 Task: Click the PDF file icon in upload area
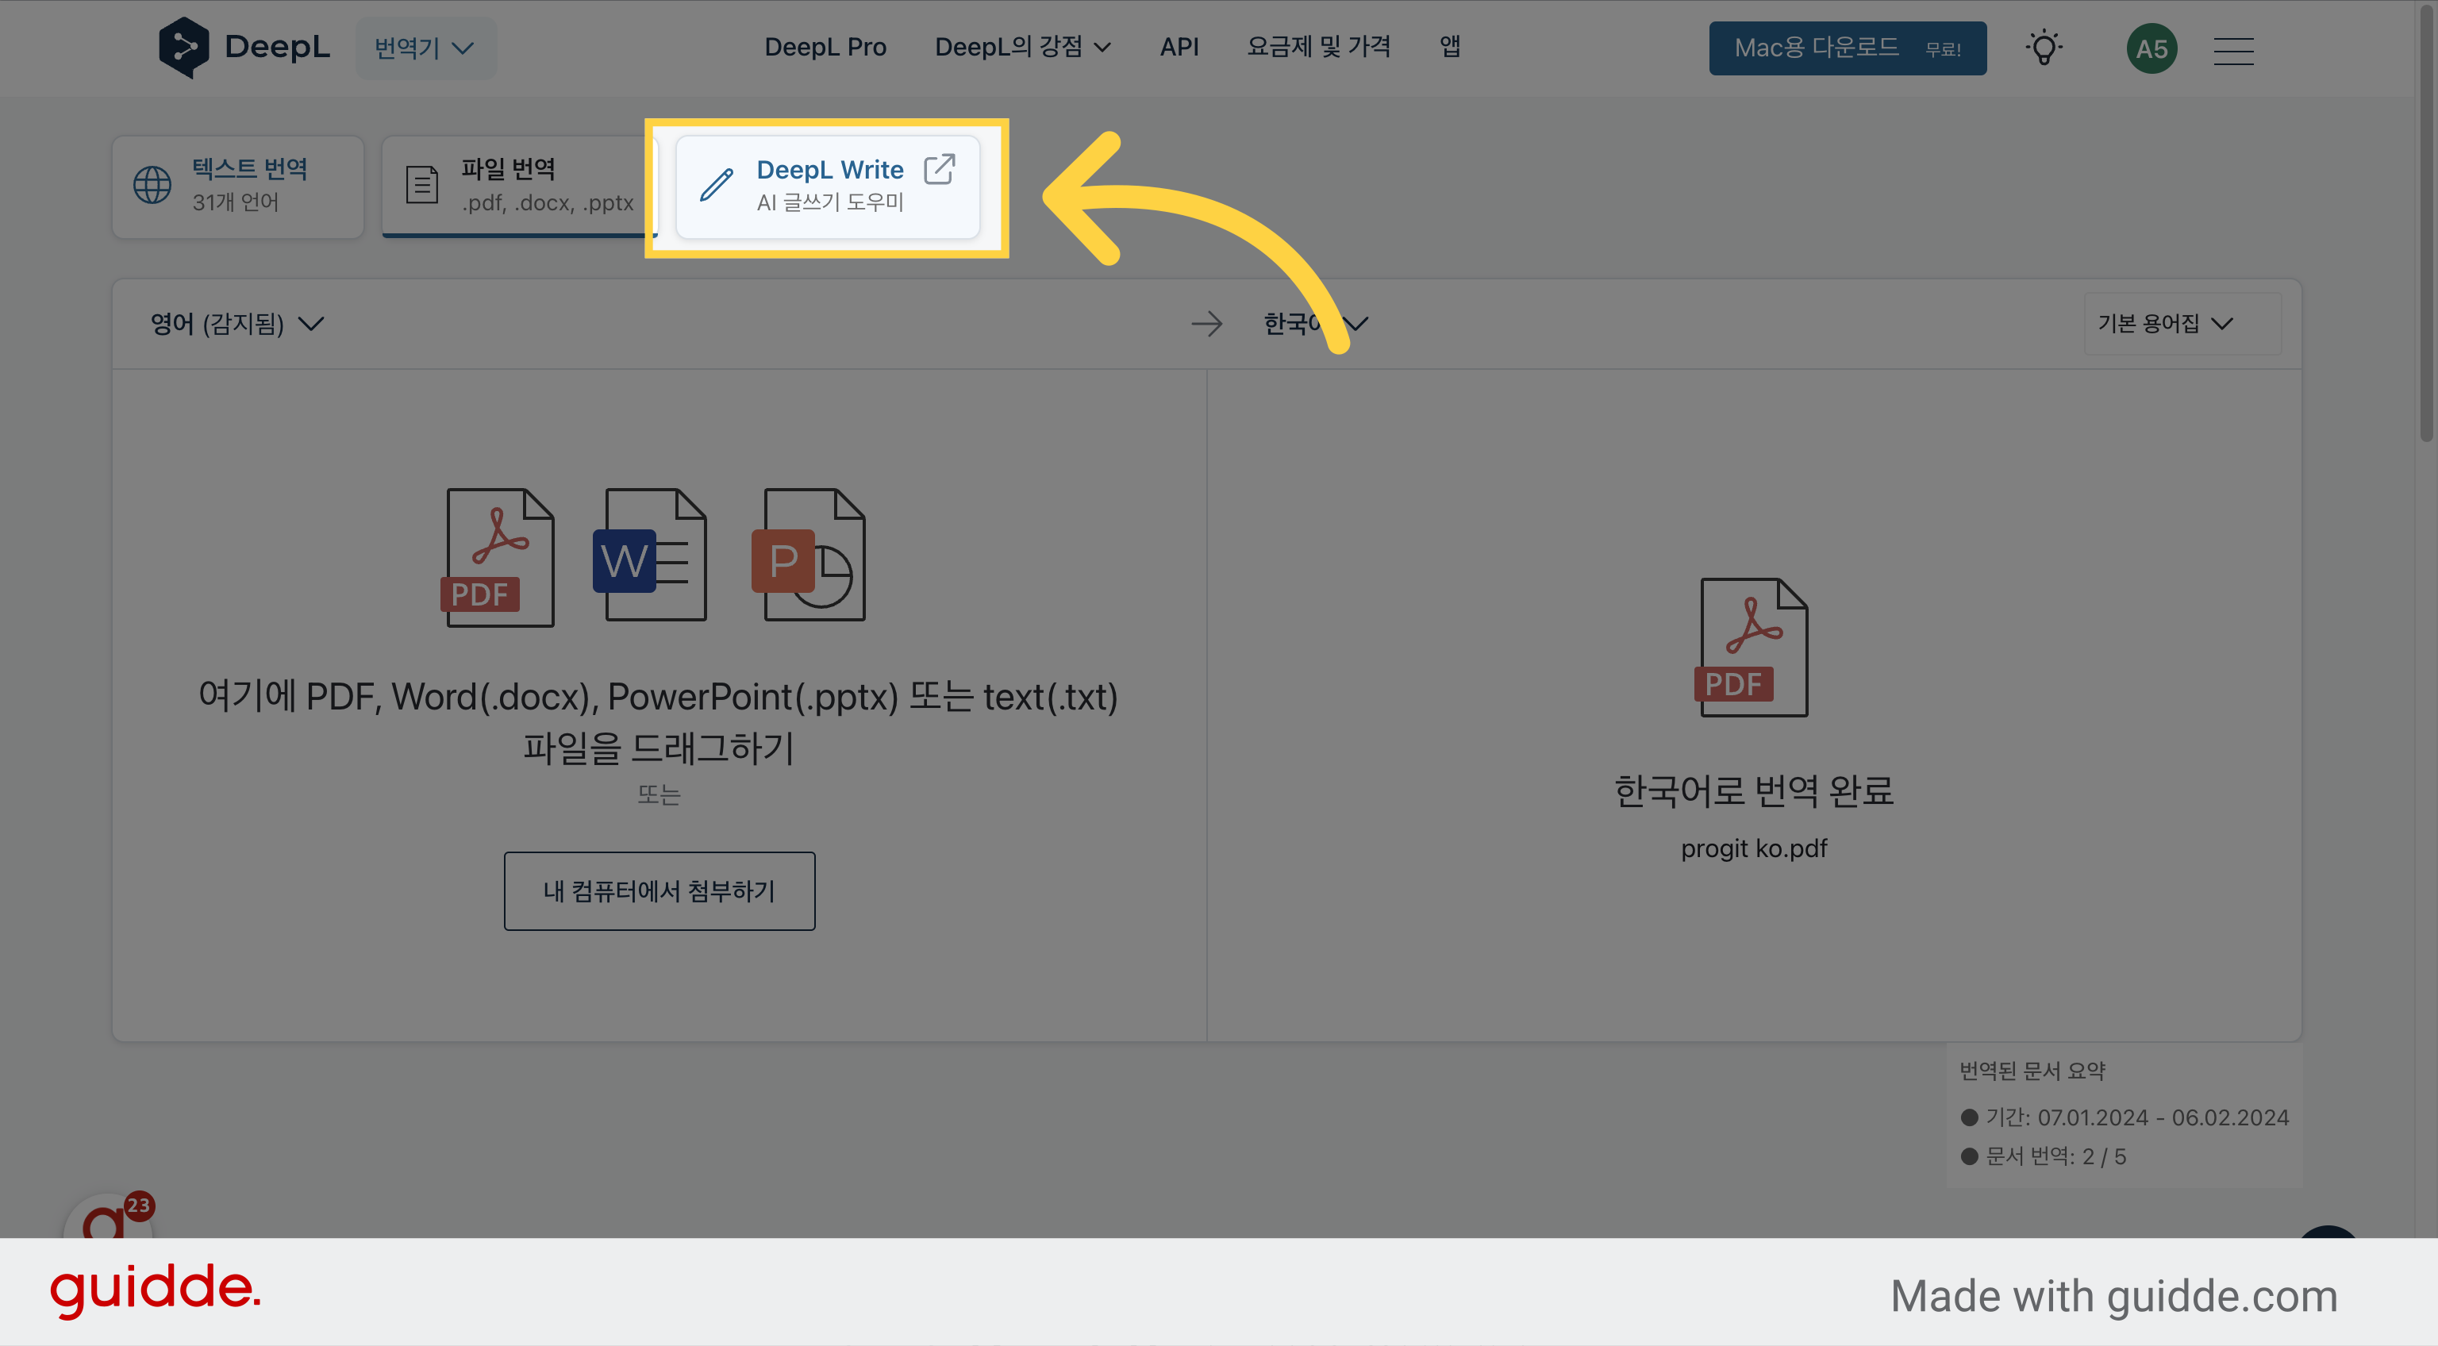point(498,556)
